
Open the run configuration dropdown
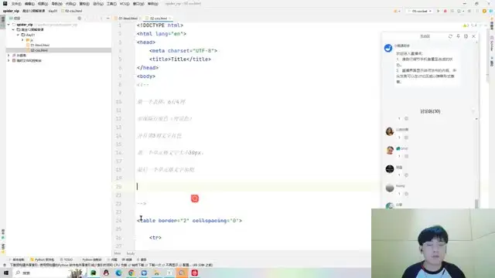(420, 11)
